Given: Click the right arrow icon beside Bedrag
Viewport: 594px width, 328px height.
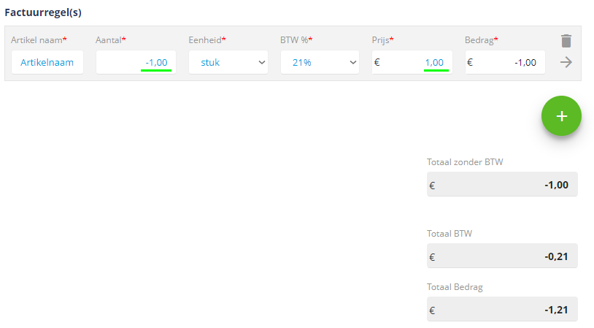Looking at the screenshot, I should click(x=566, y=62).
